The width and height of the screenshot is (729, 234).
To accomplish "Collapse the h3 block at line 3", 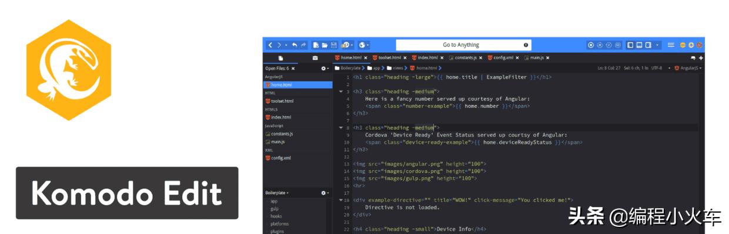I will coord(341,91).
